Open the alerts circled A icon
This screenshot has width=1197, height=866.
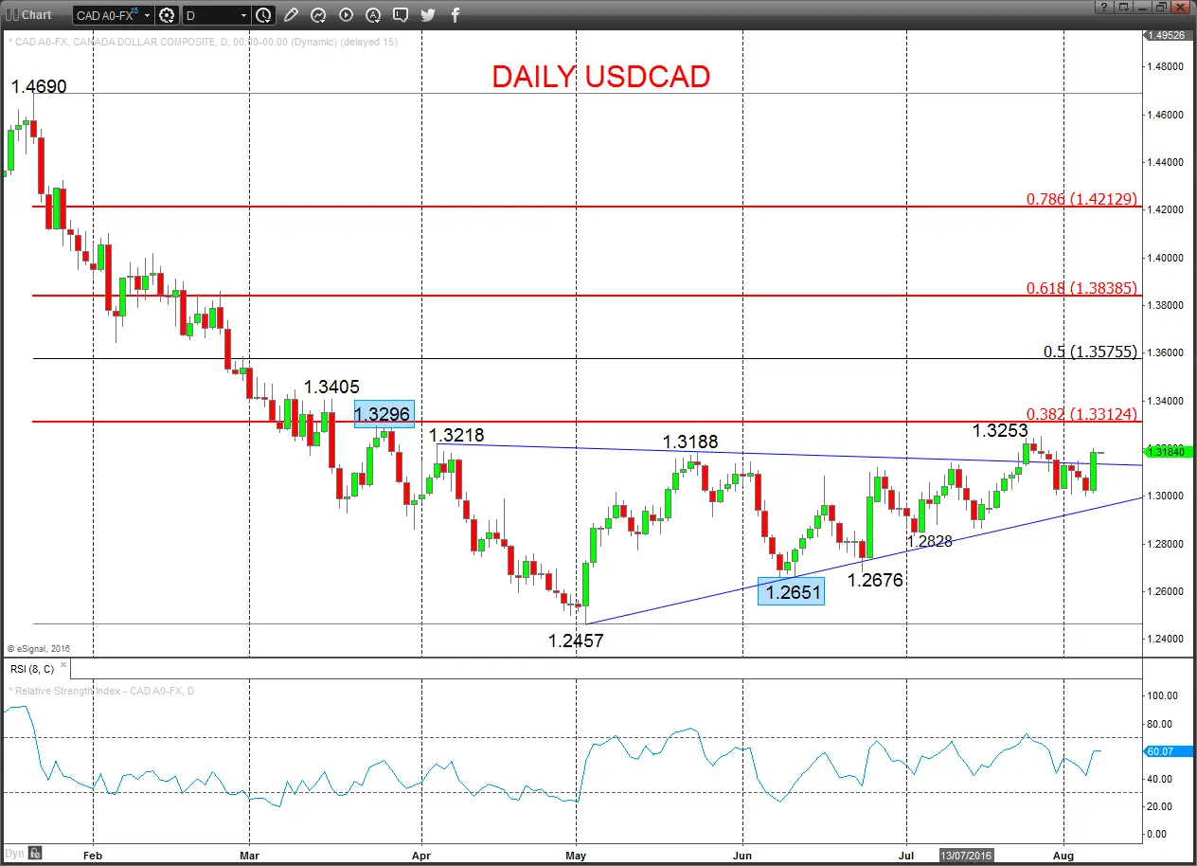click(373, 15)
